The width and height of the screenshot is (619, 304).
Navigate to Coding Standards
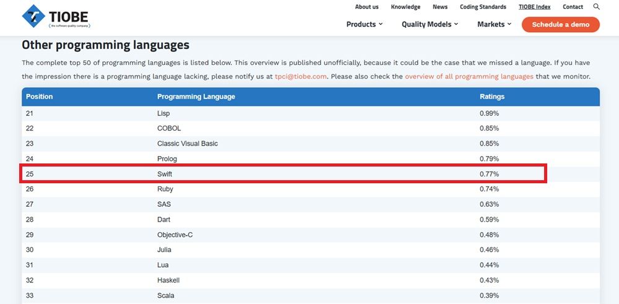click(483, 7)
